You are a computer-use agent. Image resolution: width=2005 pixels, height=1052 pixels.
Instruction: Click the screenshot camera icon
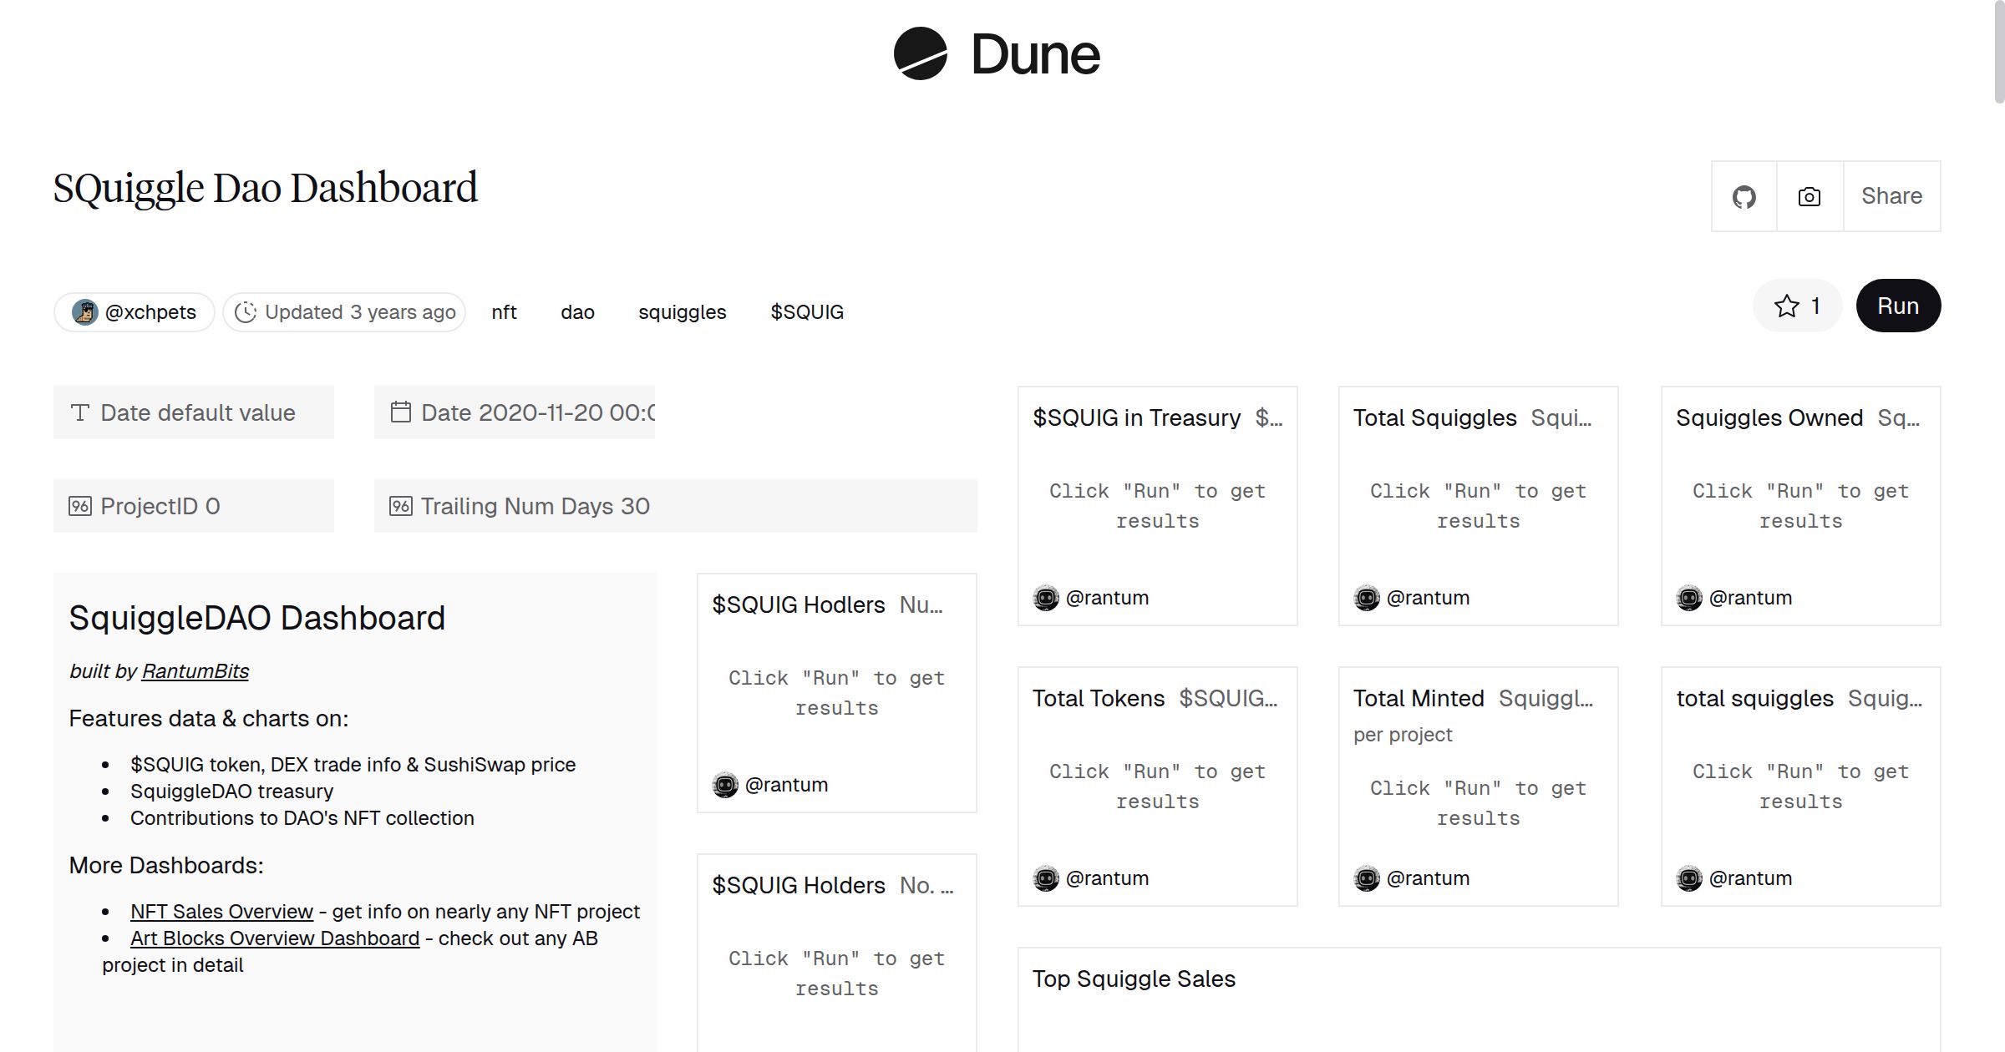click(1808, 196)
